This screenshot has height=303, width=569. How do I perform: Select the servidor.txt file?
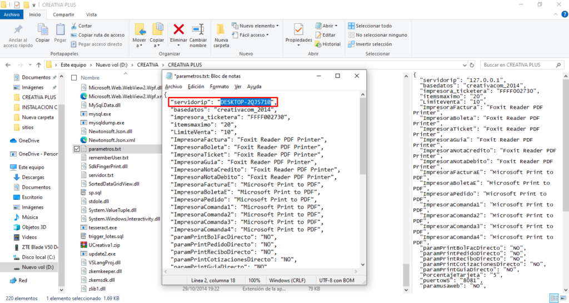pyautogui.click(x=101, y=175)
